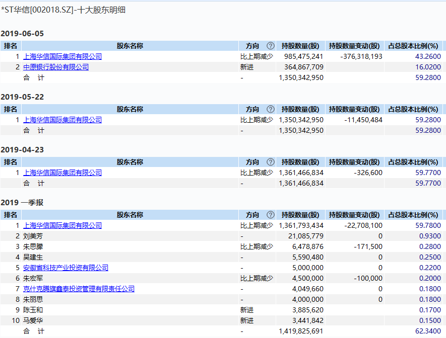Select the holding value 3,885,620
This screenshot has width=446, height=338.
click(308, 310)
